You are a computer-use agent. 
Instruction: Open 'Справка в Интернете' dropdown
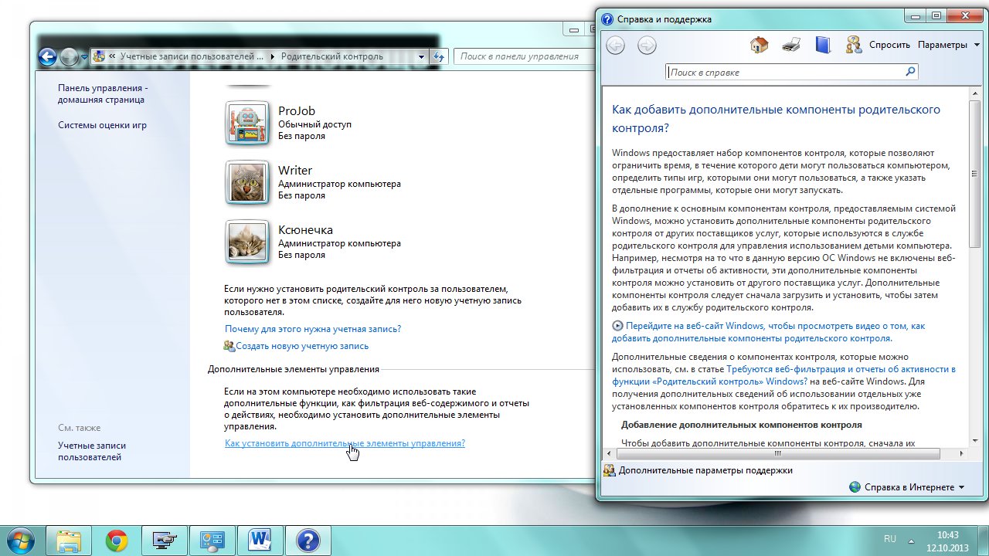point(907,487)
